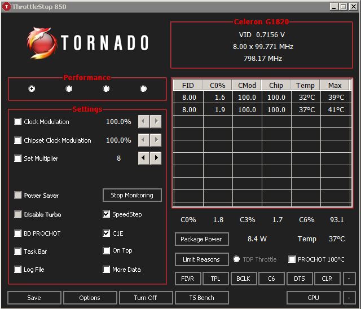361x309 pixels.
Task: Lower Set Multiplier with left arrow
Action: point(144,158)
